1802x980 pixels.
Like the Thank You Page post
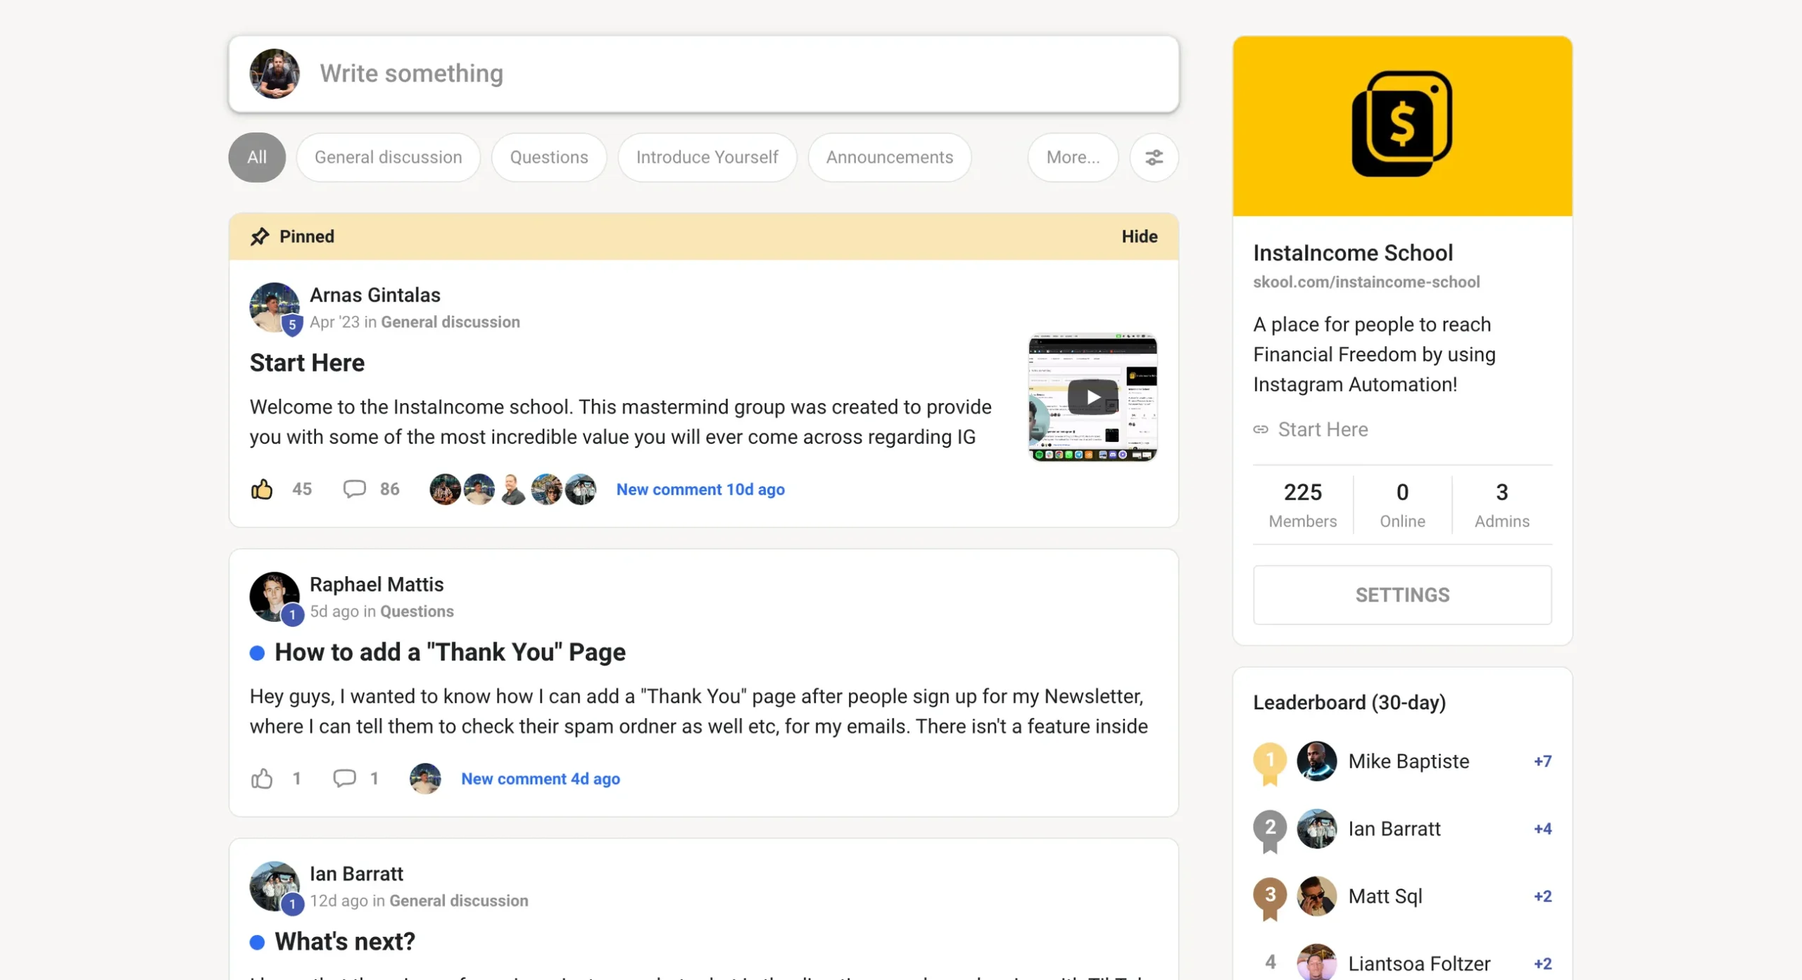pos(262,778)
